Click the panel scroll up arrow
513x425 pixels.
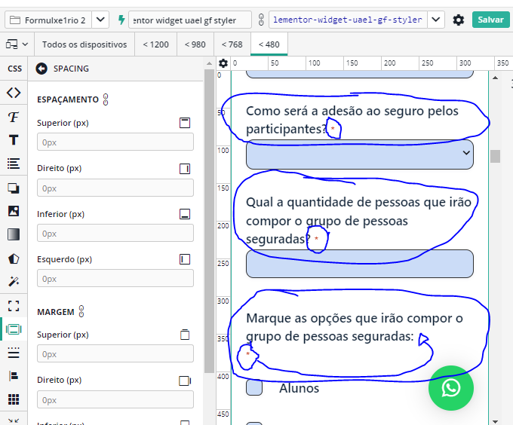pos(209,63)
